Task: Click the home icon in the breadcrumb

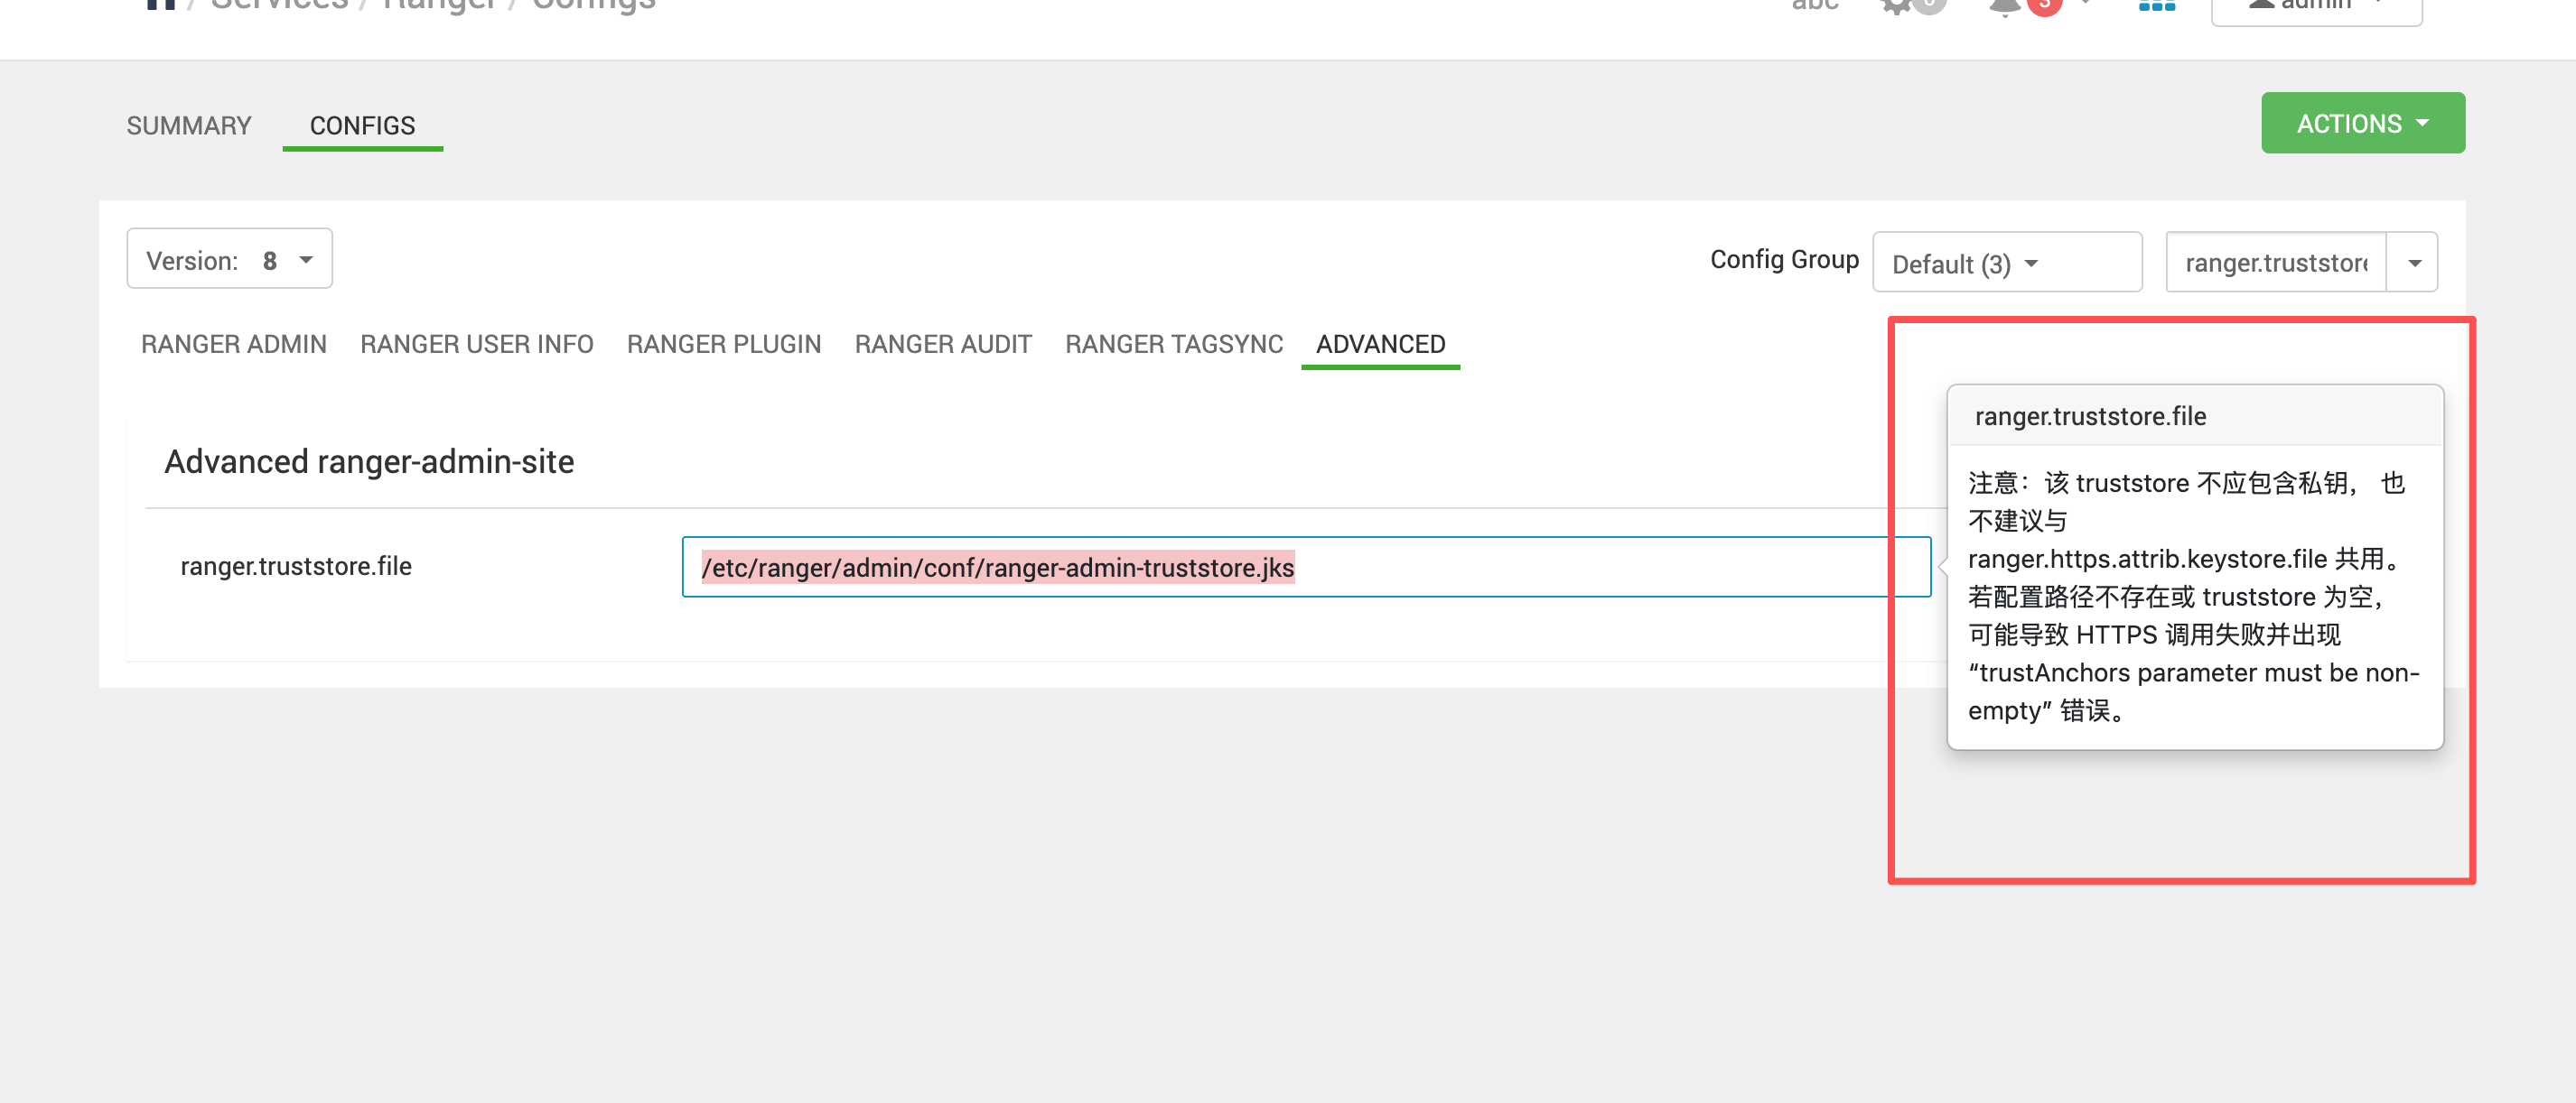Action: pos(160,4)
